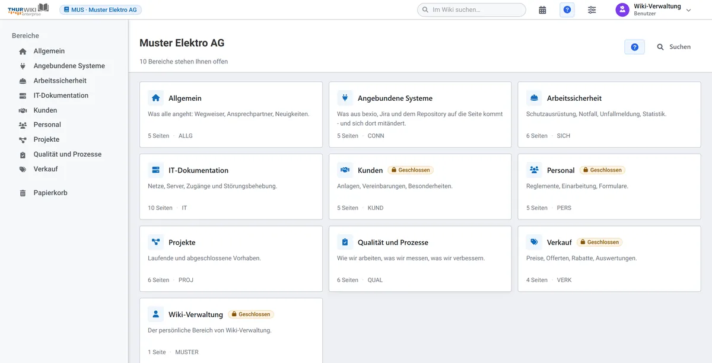Click the server icon on IT-Dokumentation card
Viewport: 712px width, 363px height.
(x=156, y=170)
